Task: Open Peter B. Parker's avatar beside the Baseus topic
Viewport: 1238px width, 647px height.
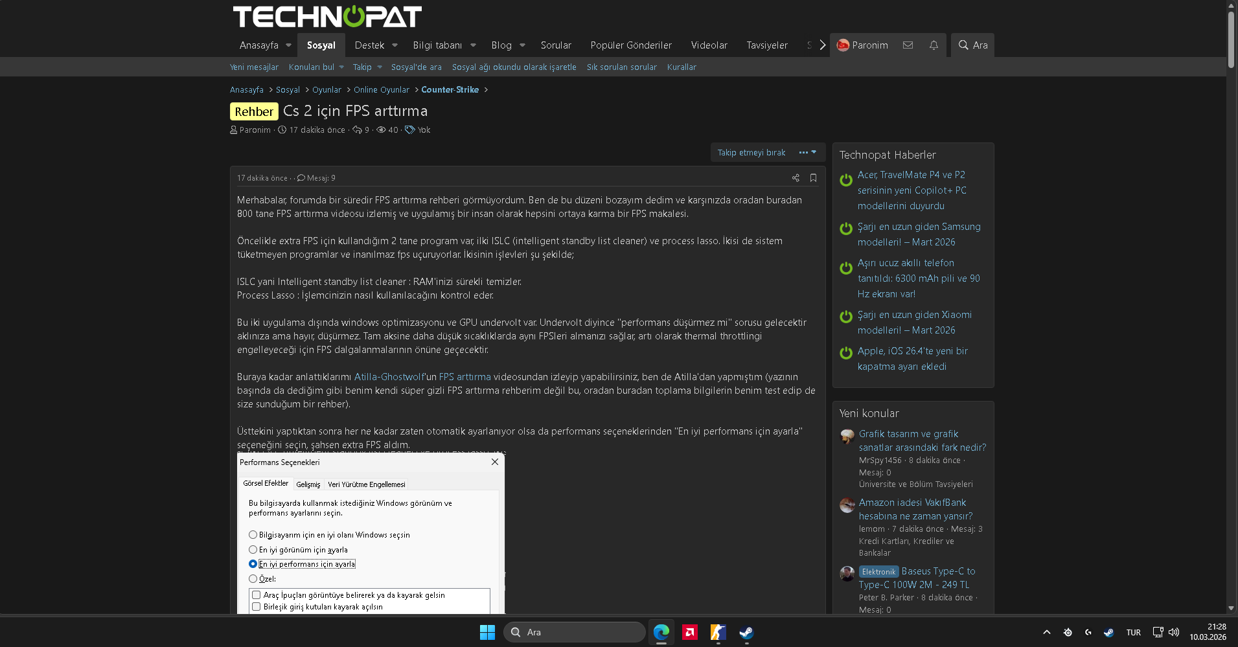Action: tap(847, 574)
